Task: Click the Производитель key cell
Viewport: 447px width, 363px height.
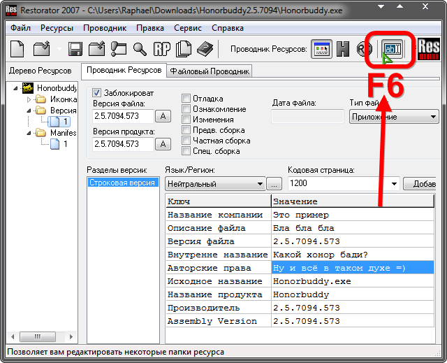Action: [219, 308]
